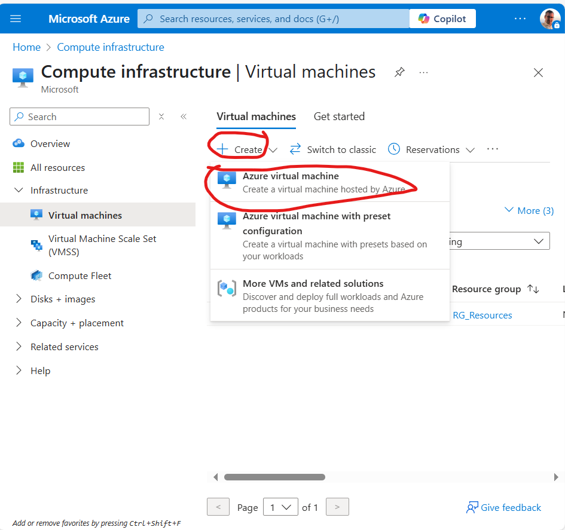Focus the sidebar Search field
Image resolution: width=565 pixels, height=530 pixels.
click(80, 117)
